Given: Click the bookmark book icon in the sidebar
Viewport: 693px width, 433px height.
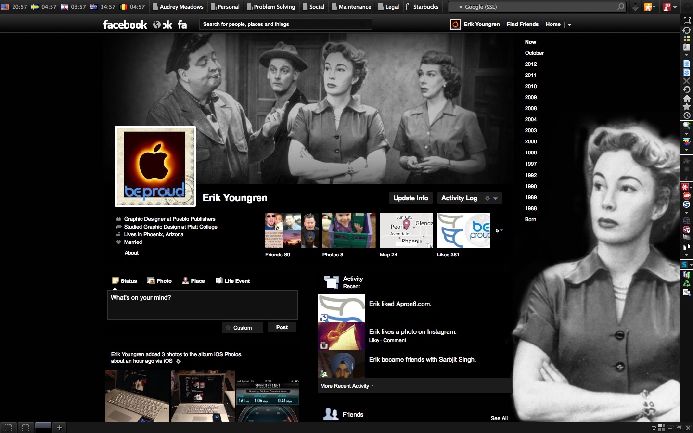Looking at the screenshot, I should (x=687, y=47).
